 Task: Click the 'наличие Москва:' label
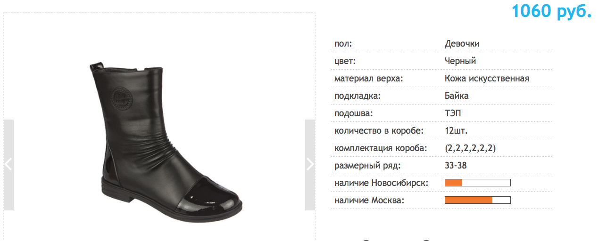(369, 201)
